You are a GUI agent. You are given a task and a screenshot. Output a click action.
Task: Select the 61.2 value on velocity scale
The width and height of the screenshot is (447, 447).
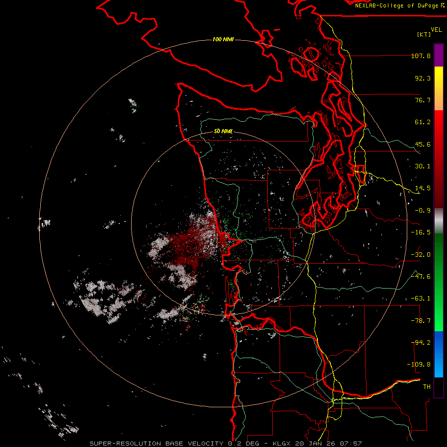click(x=423, y=122)
